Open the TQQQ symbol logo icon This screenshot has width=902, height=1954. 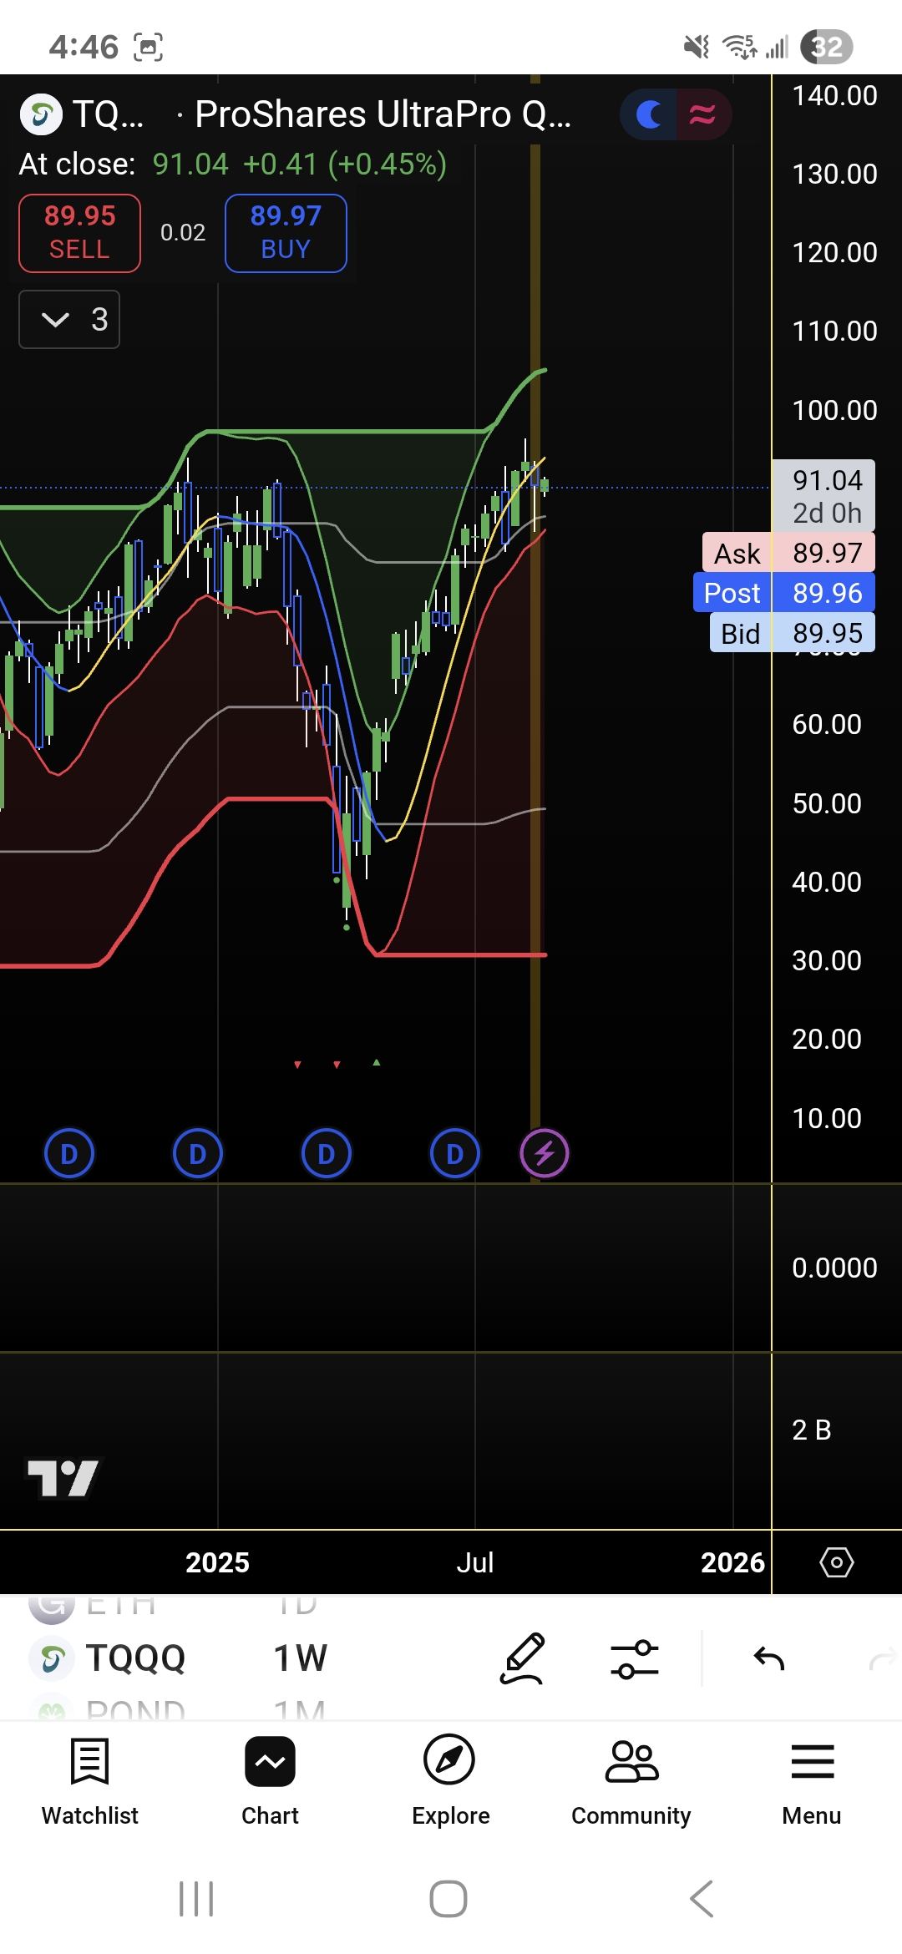[x=41, y=114]
